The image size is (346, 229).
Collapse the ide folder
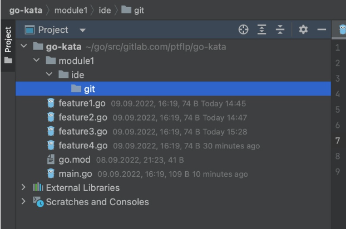(48, 74)
